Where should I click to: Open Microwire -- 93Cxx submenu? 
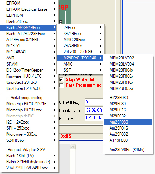pos(29,134)
